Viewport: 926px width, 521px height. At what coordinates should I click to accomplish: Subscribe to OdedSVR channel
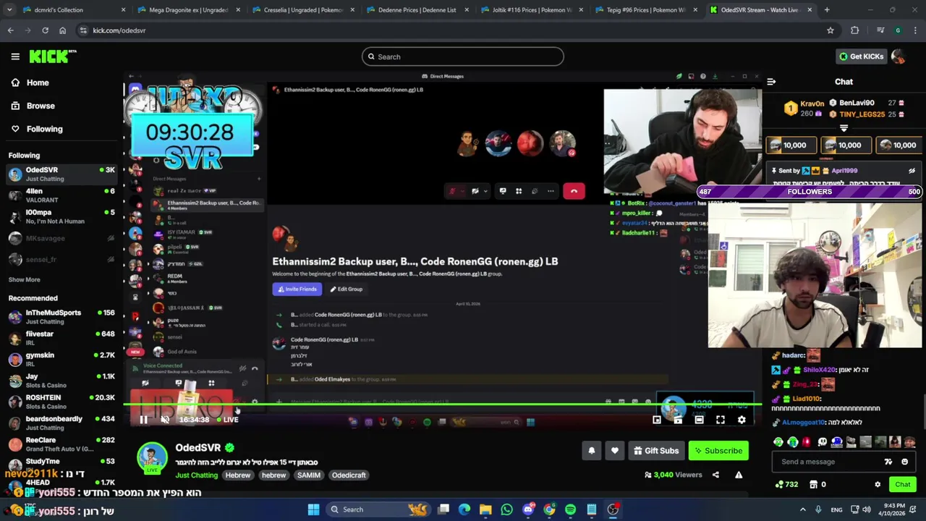point(718,451)
